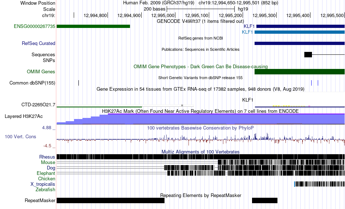Click the PhyloP conservation wiggle plot
Viewport: 345px width, 209px height.
[201, 139]
